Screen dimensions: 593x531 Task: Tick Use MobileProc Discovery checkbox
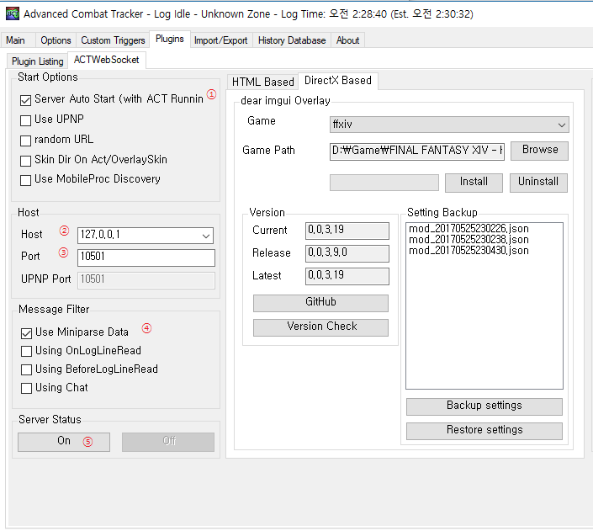(25, 180)
